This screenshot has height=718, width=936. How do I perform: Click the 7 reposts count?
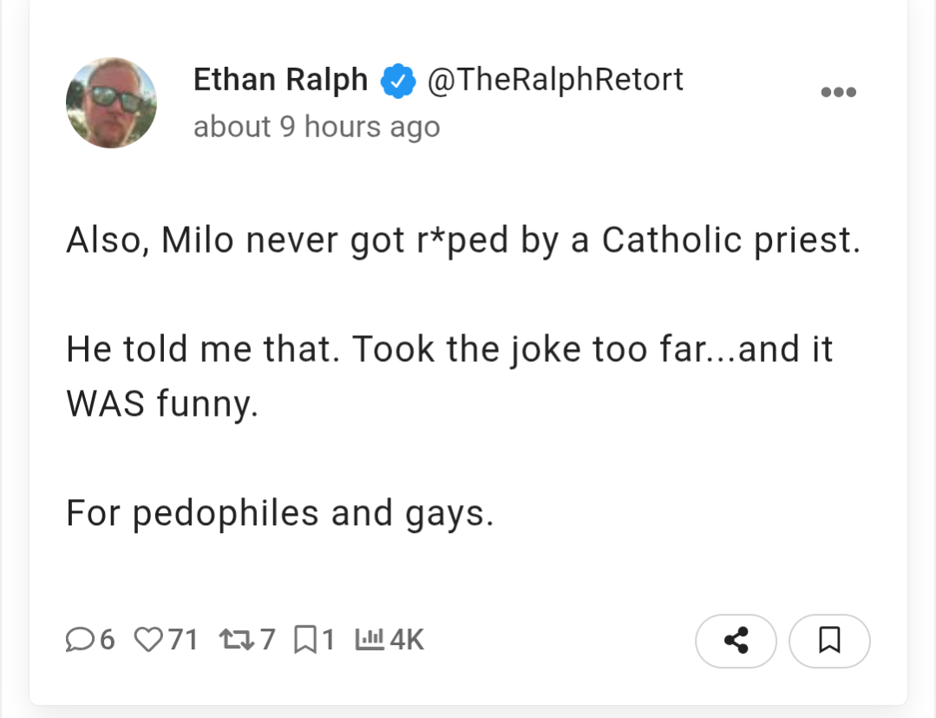[x=267, y=641]
